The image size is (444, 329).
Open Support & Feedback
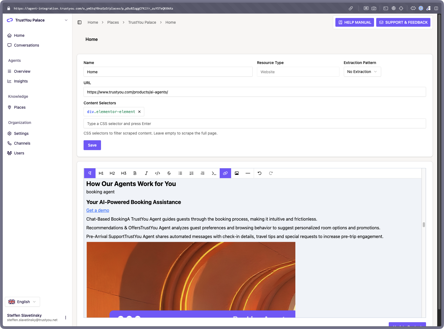(403, 22)
